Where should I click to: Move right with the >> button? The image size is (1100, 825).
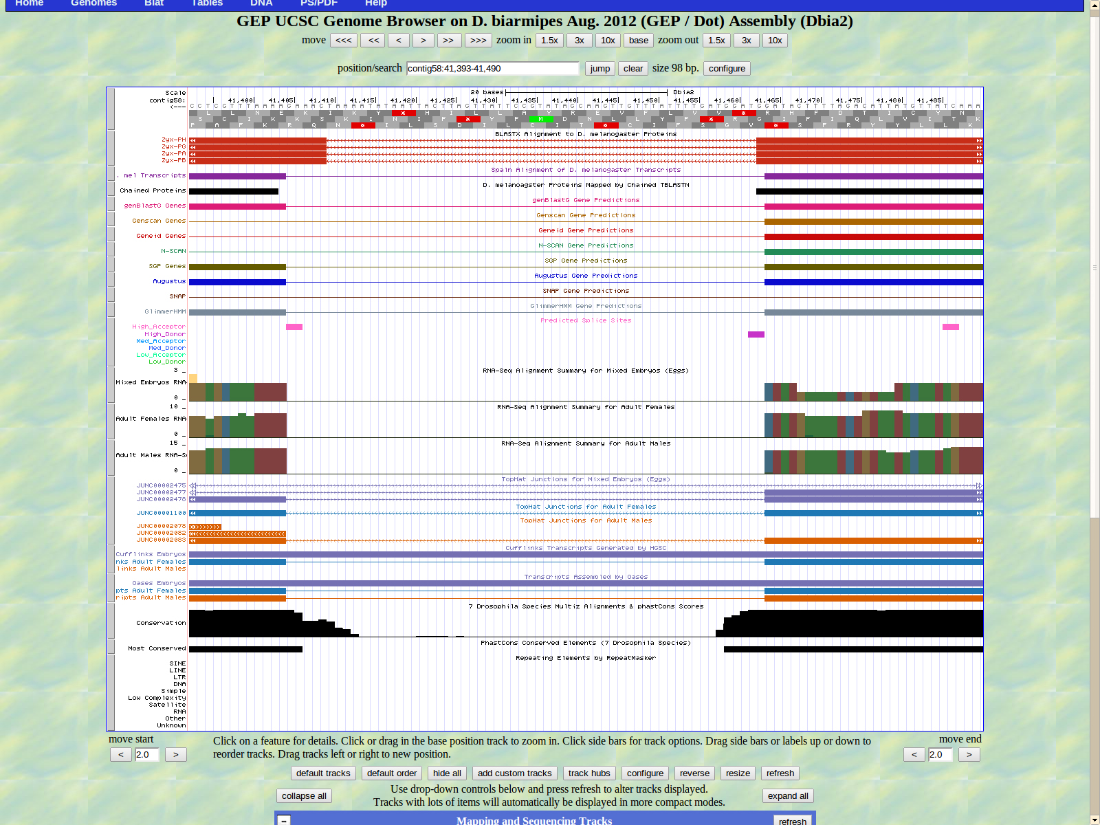tap(448, 41)
